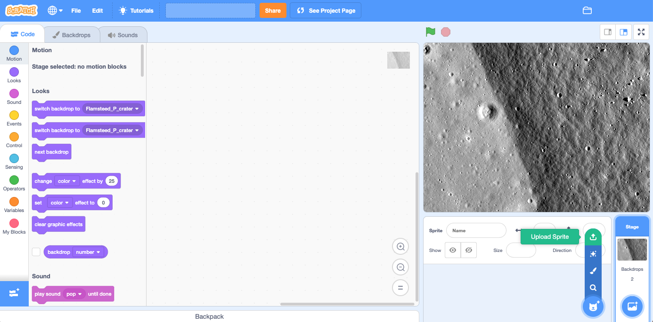Open the pop sound dropdown

coord(74,294)
